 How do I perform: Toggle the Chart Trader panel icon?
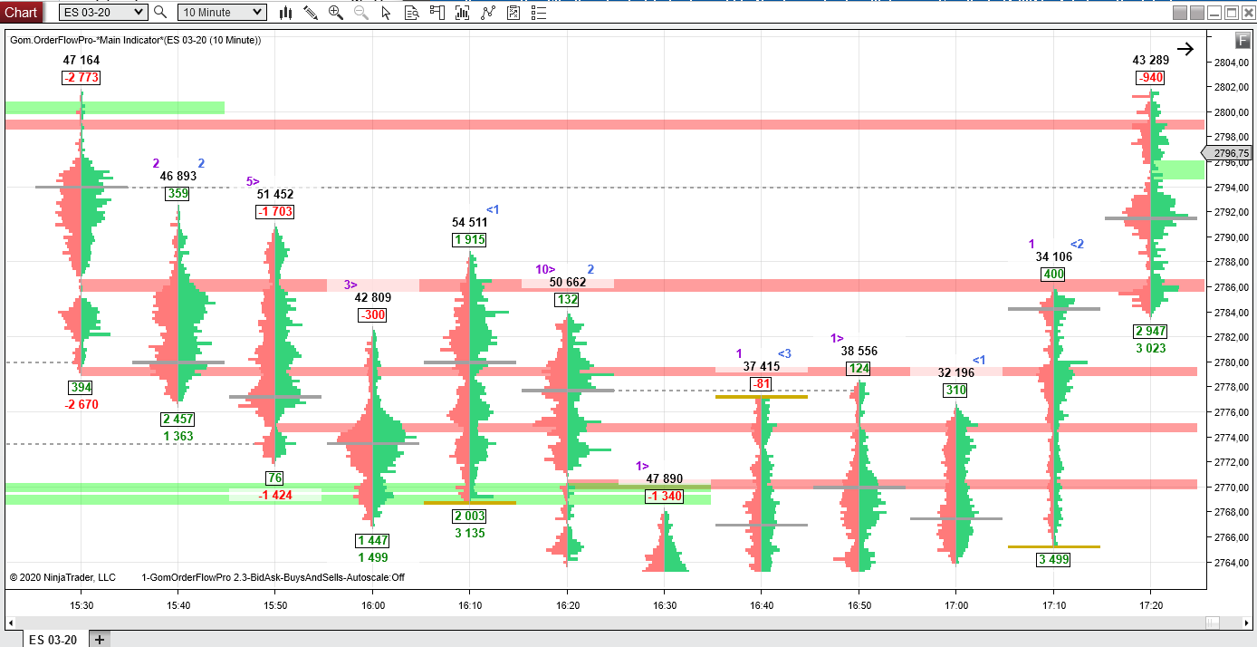pyautogui.click(x=437, y=13)
